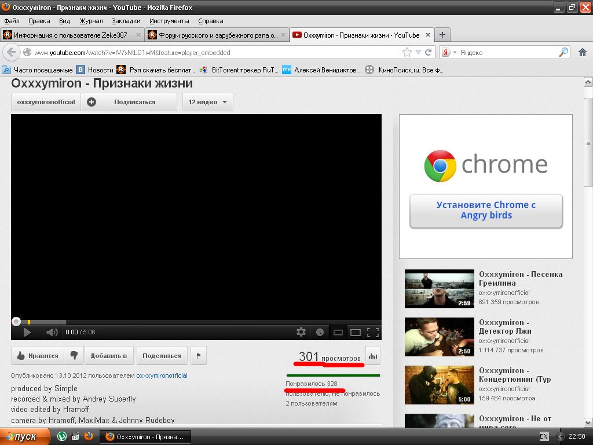Viewport: 593px width, 445px height.
Task: Bookmark this page with the star icon
Action: pyautogui.click(x=407, y=52)
